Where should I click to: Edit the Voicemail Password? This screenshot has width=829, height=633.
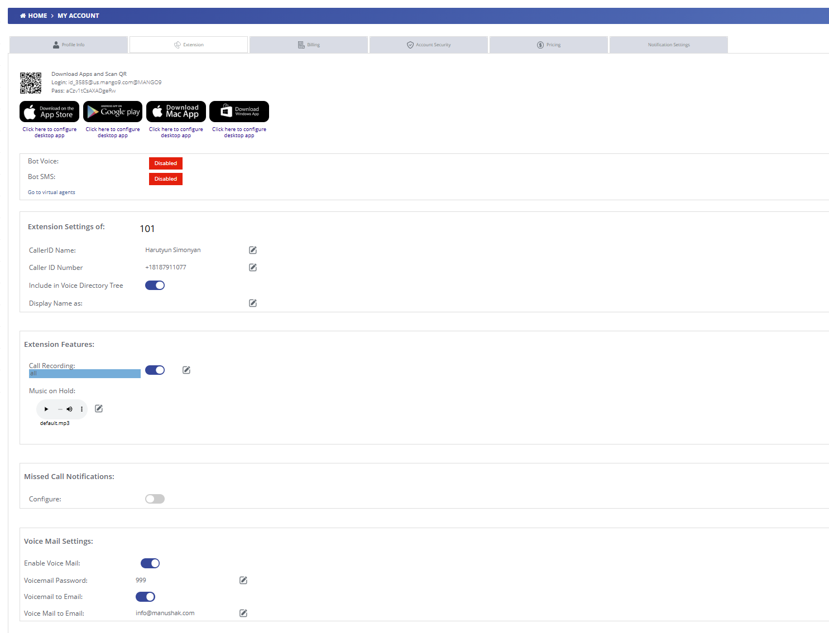click(243, 580)
